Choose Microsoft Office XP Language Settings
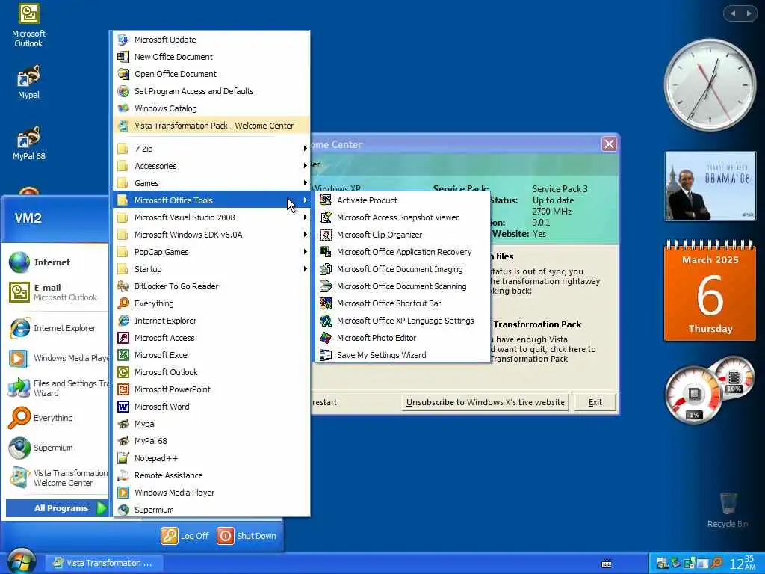The height and width of the screenshot is (574, 765). 403,321
